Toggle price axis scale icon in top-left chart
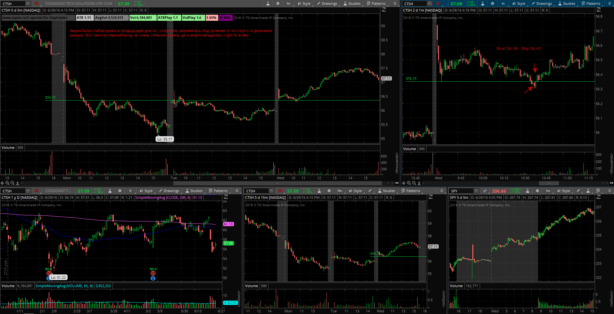This screenshot has height=314, width=614. pos(384,10)
